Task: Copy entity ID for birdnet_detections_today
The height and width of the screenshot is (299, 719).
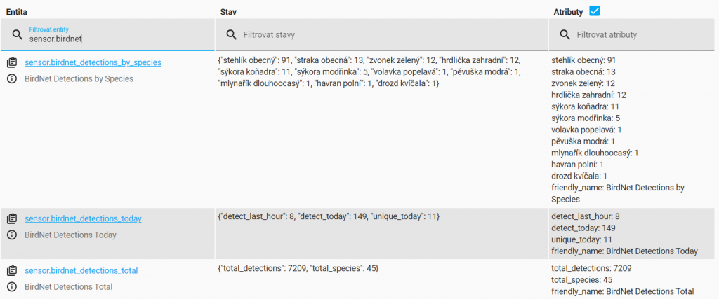Action: [x=13, y=219]
